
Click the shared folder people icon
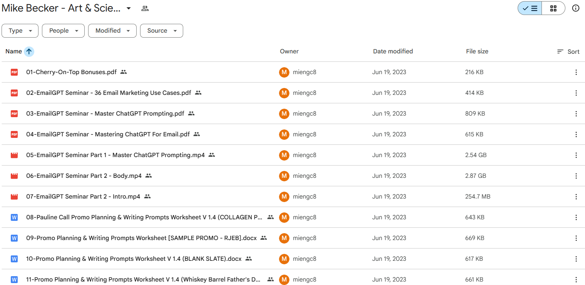pyautogui.click(x=145, y=8)
